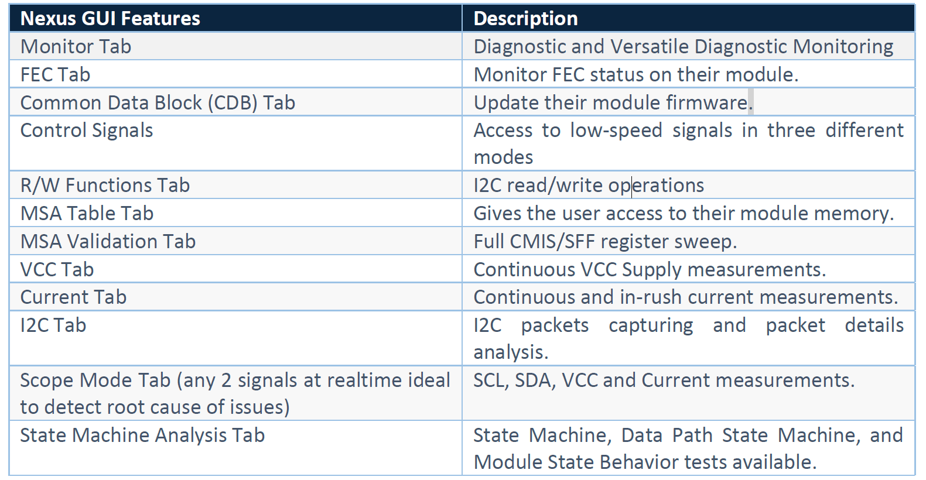Click the "State Machine Analysis Tab" cell
The height and width of the screenshot is (480, 926).
142,436
